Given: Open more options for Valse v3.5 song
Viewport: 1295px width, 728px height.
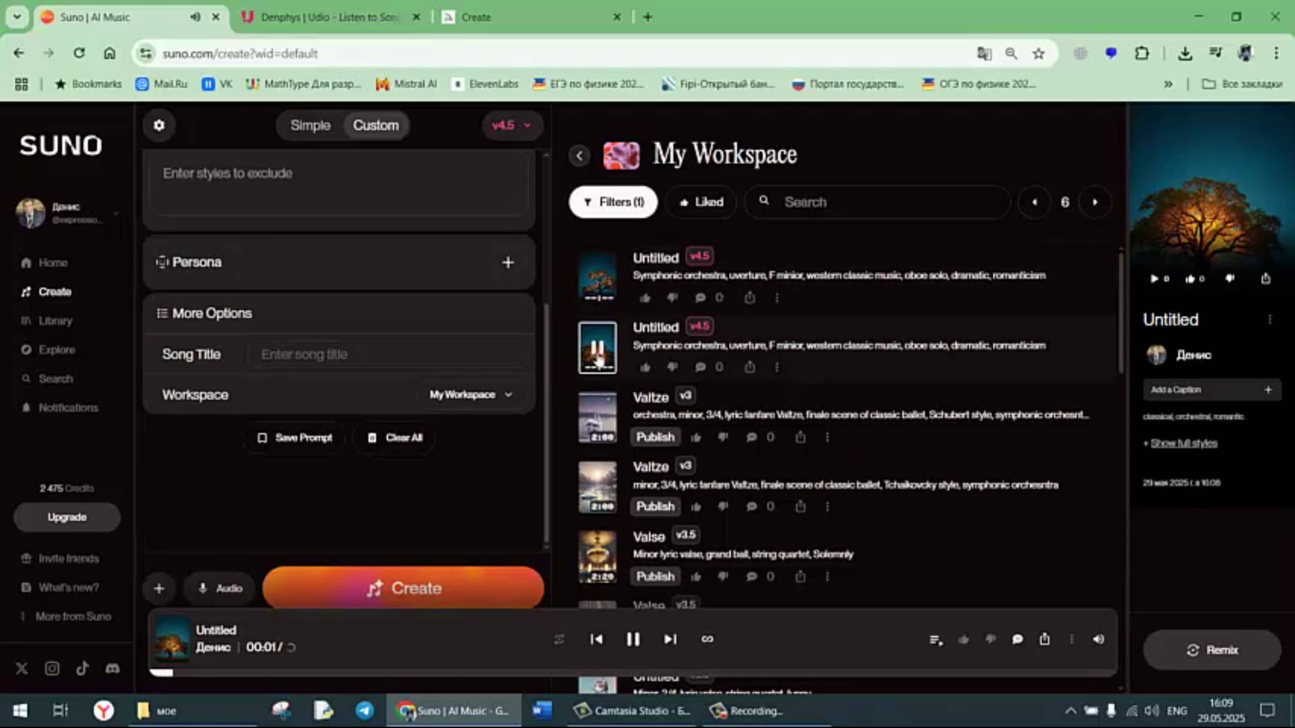Looking at the screenshot, I should coord(827,576).
